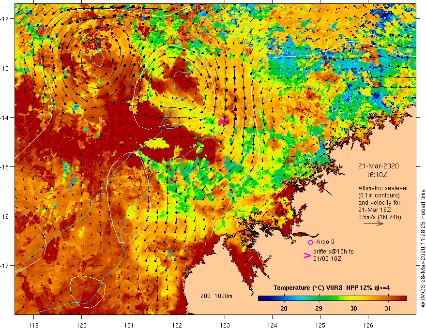Image resolution: width=426 pixels, height=329 pixels.
Task: Click the temperature color bar legend
Action: point(332,299)
